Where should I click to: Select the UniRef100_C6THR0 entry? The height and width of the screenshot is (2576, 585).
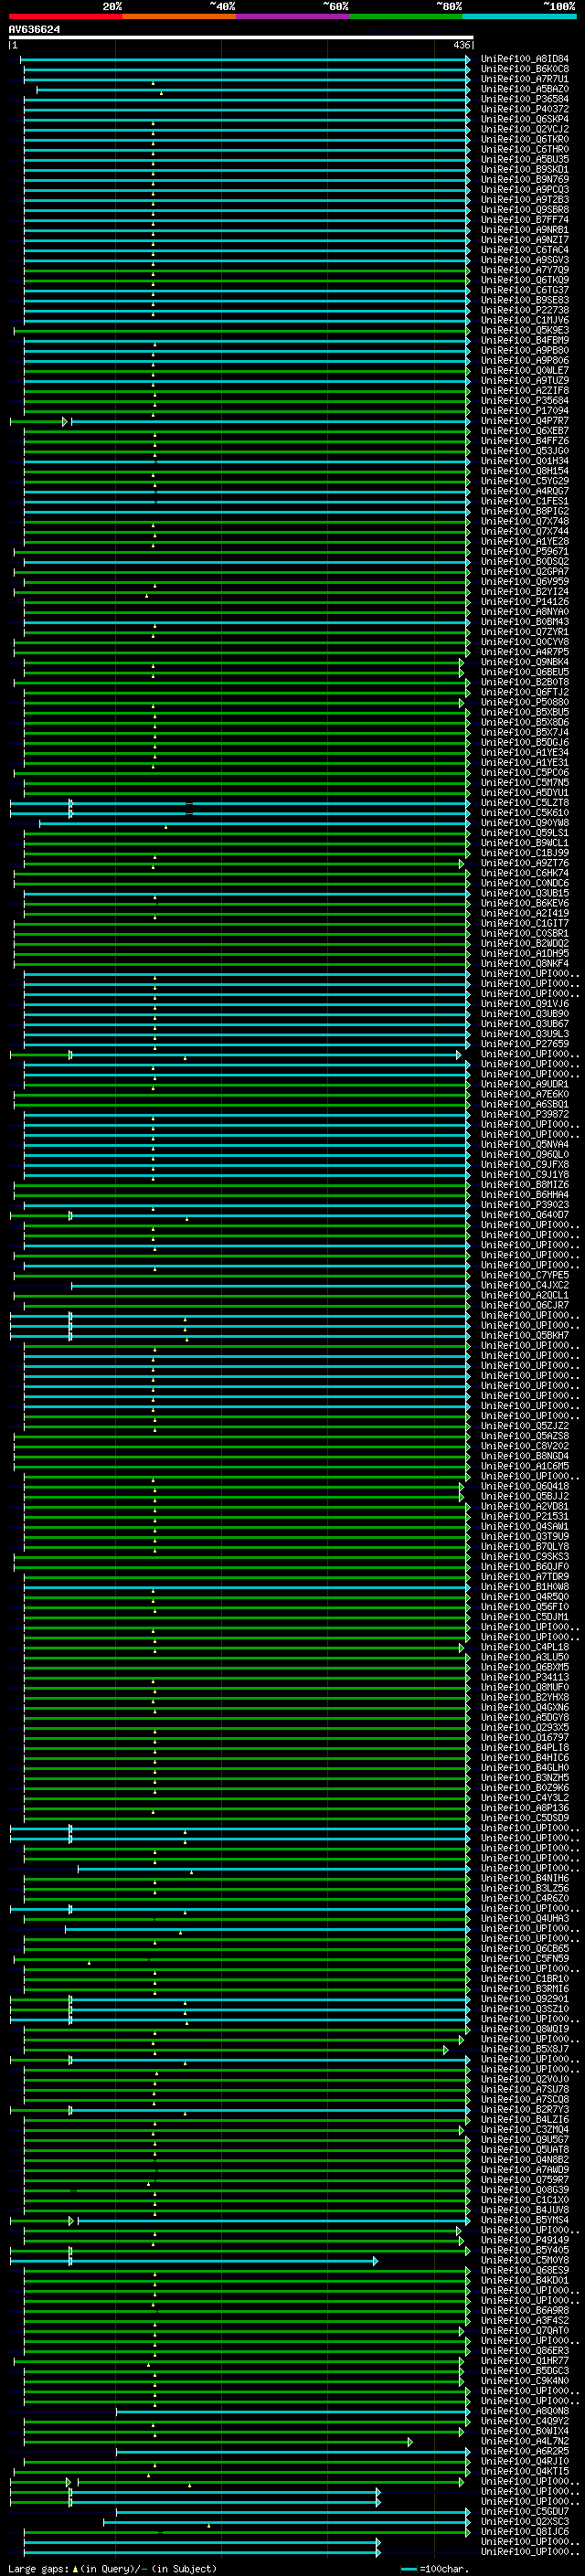pyautogui.click(x=525, y=149)
